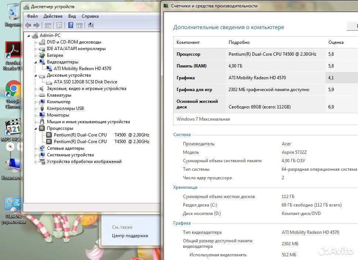
Task: Collapse the Процессоры node
Action: 35,129
